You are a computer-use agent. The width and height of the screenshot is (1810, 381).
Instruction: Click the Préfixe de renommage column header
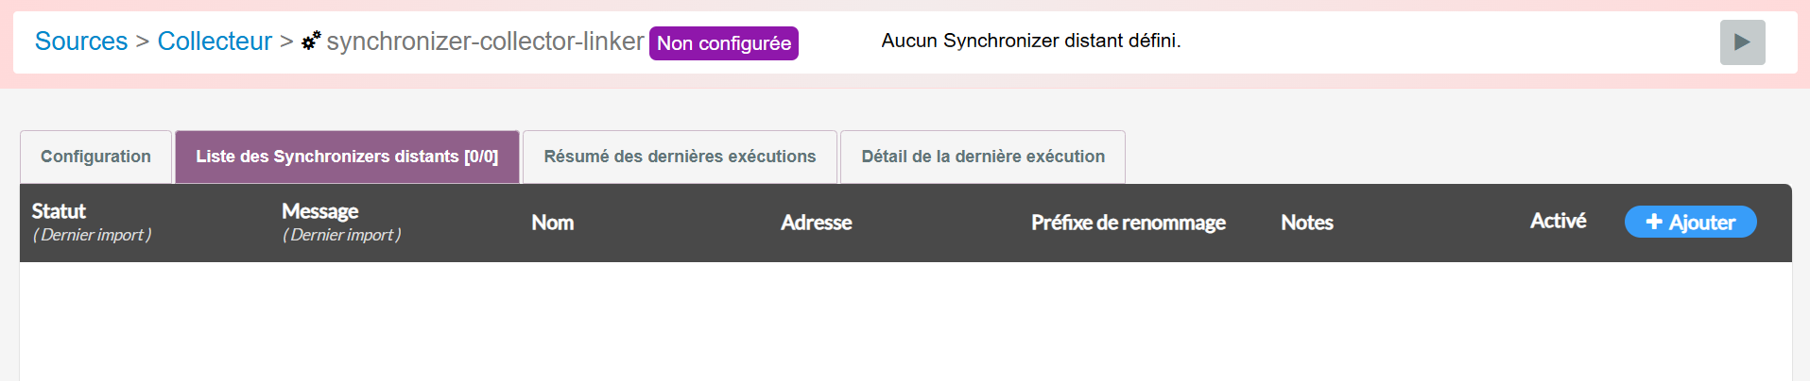1129,223
